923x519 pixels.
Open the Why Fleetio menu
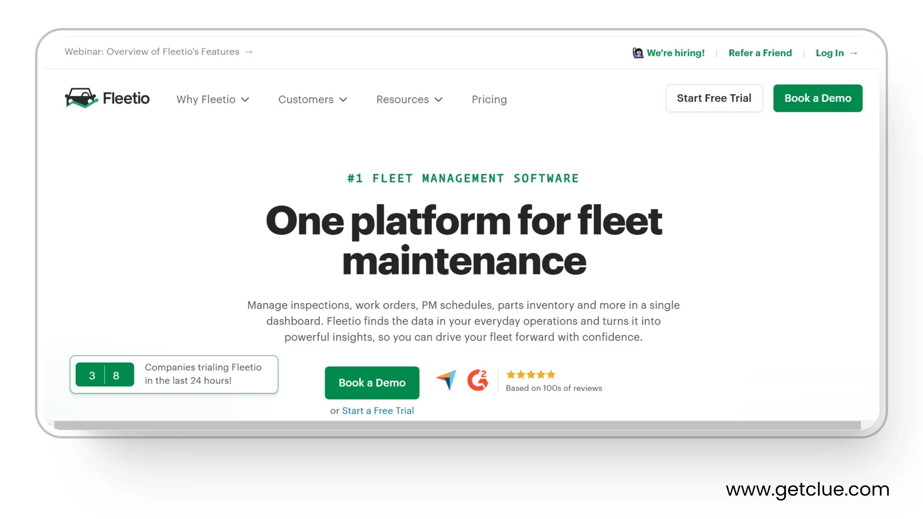206,99
